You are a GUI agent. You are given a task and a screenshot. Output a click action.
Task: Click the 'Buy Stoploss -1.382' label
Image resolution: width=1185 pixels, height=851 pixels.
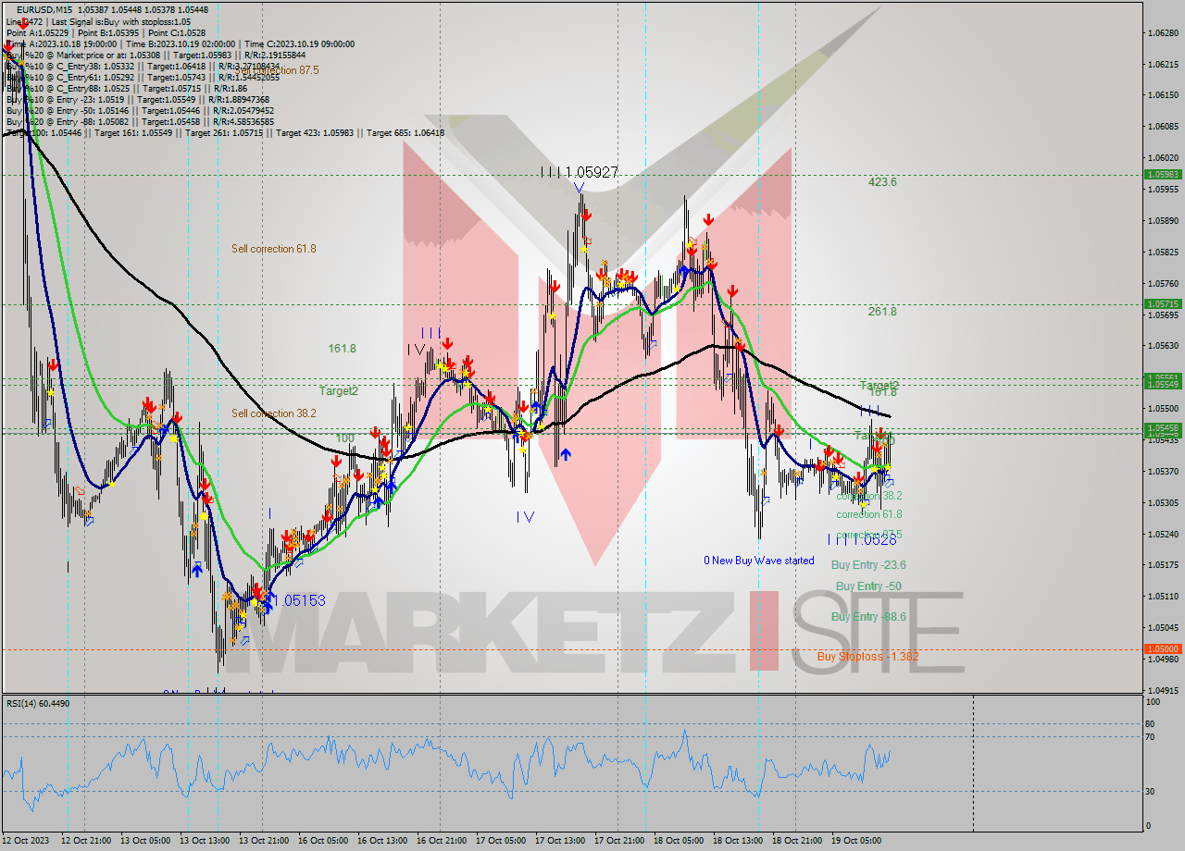867,657
